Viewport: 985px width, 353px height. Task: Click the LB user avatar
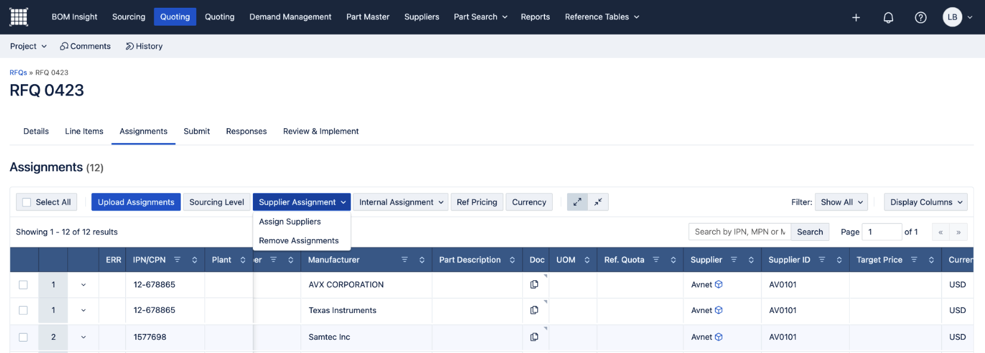coord(953,17)
